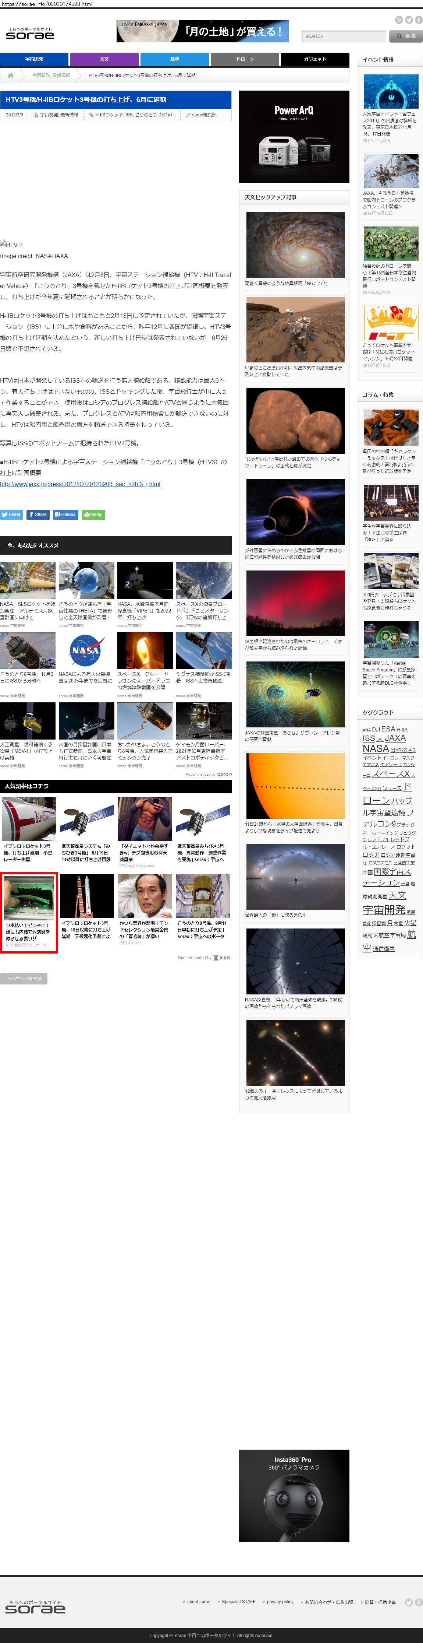Open the JAXA press release URL link
Viewport: 423px width, 1643px height.
click(x=80, y=484)
